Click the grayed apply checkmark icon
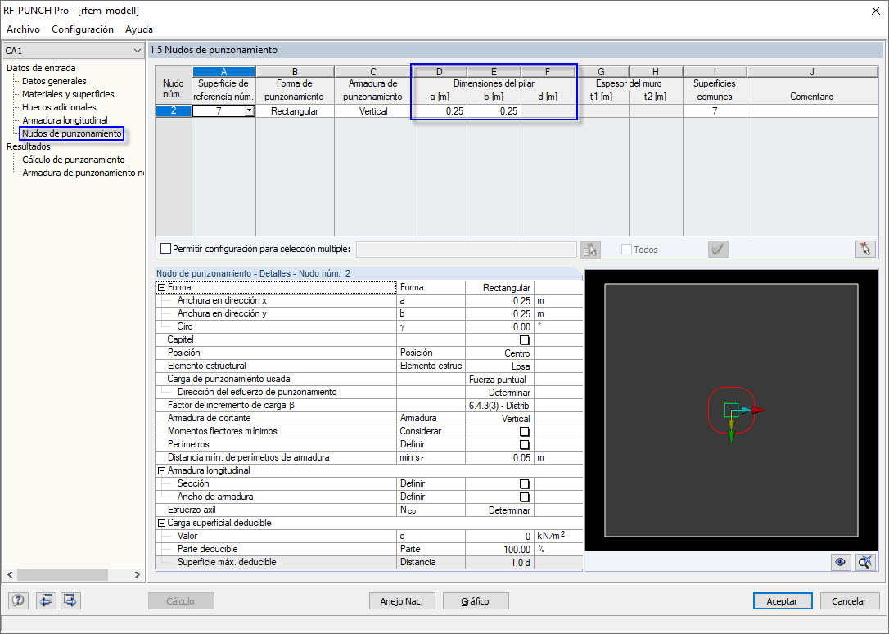Image resolution: width=889 pixels, height=634 pixels. (x=718, y=250)
